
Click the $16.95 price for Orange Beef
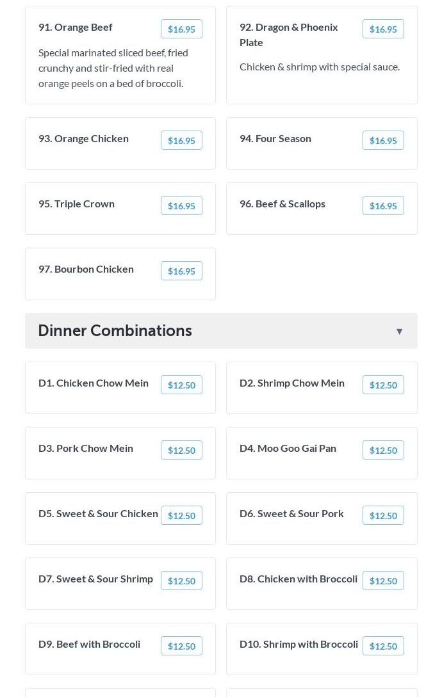click(x=181, y=29)
